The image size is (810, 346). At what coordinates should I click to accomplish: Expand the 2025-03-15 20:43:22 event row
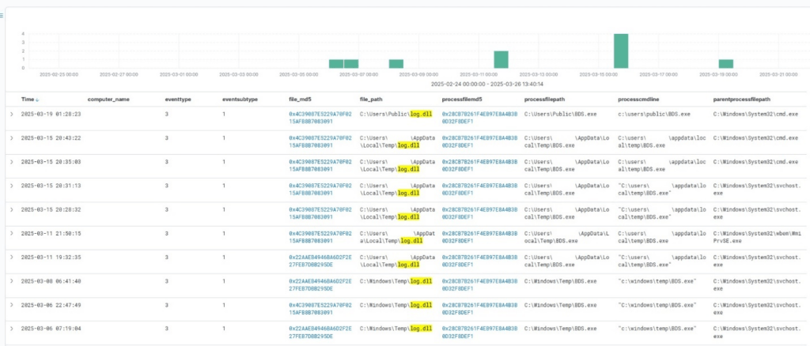click(12, 138)
